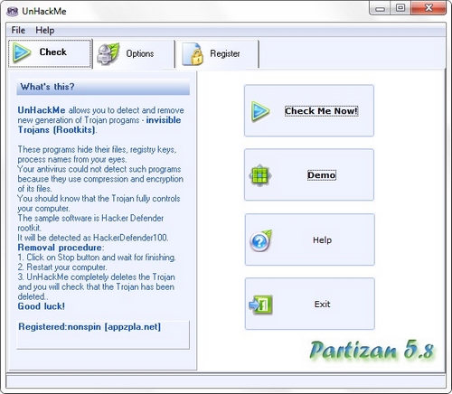Maximize the UnHackMe window

[400, 8]
